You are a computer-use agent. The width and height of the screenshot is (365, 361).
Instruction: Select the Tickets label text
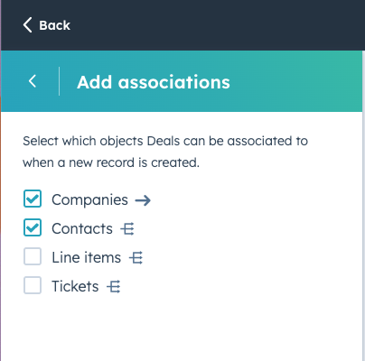pyautogui.click(x=75, y=286)
